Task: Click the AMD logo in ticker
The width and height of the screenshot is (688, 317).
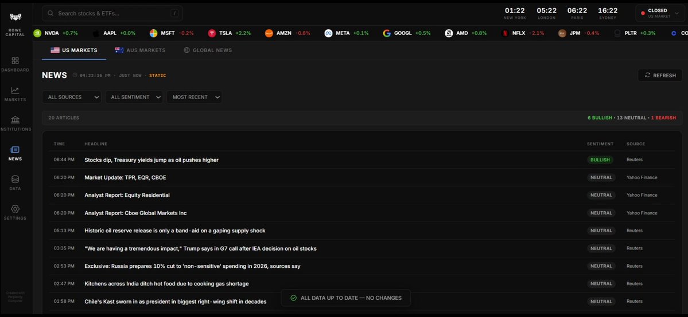Action: click(448, 33)
